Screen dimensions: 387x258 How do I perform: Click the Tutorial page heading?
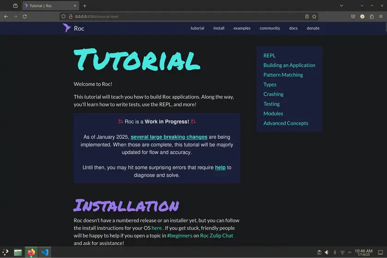point(137,60)
